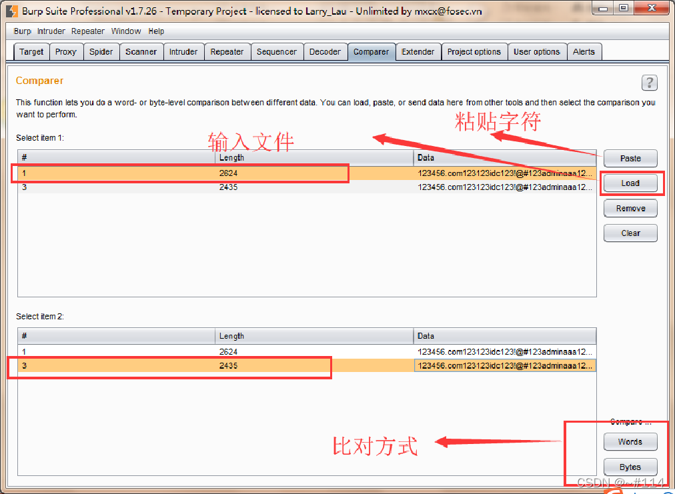Viewport: 675px width, 494px height.
Task: Switch to the Sequencer tab
Action: tap(277, 51)
